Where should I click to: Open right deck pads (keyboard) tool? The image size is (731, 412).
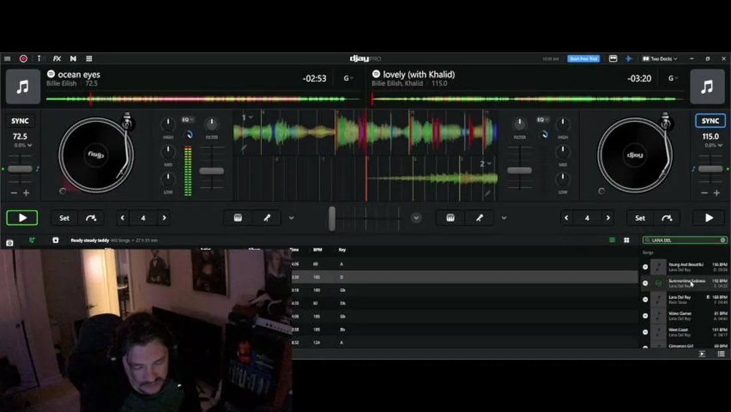(450, 218)
